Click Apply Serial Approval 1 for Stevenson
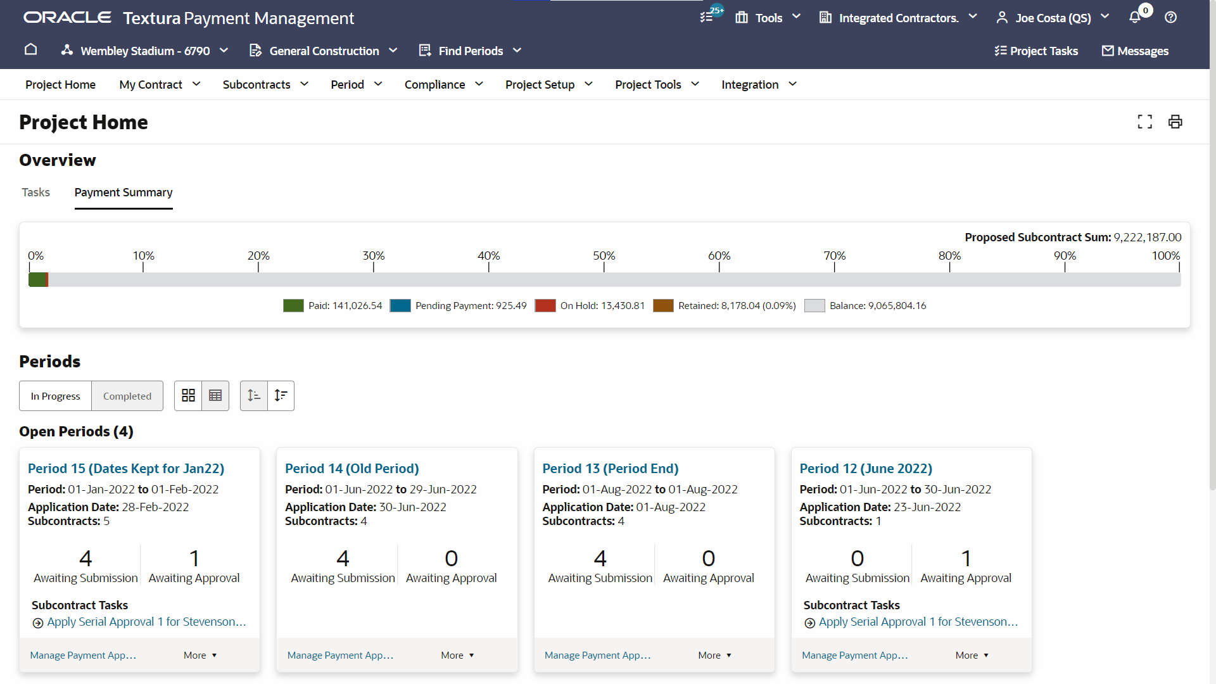Image resolution: width=1216 pixels, height=684 pixels. 147,621
